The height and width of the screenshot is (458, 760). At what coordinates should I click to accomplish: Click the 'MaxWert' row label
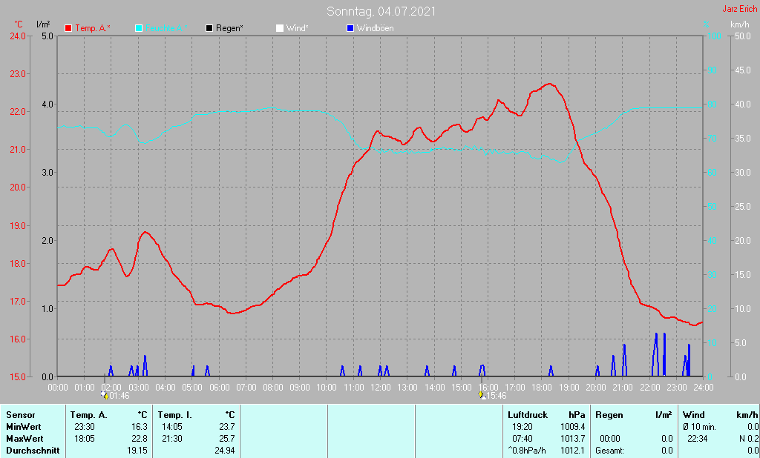tap(24, 439)
